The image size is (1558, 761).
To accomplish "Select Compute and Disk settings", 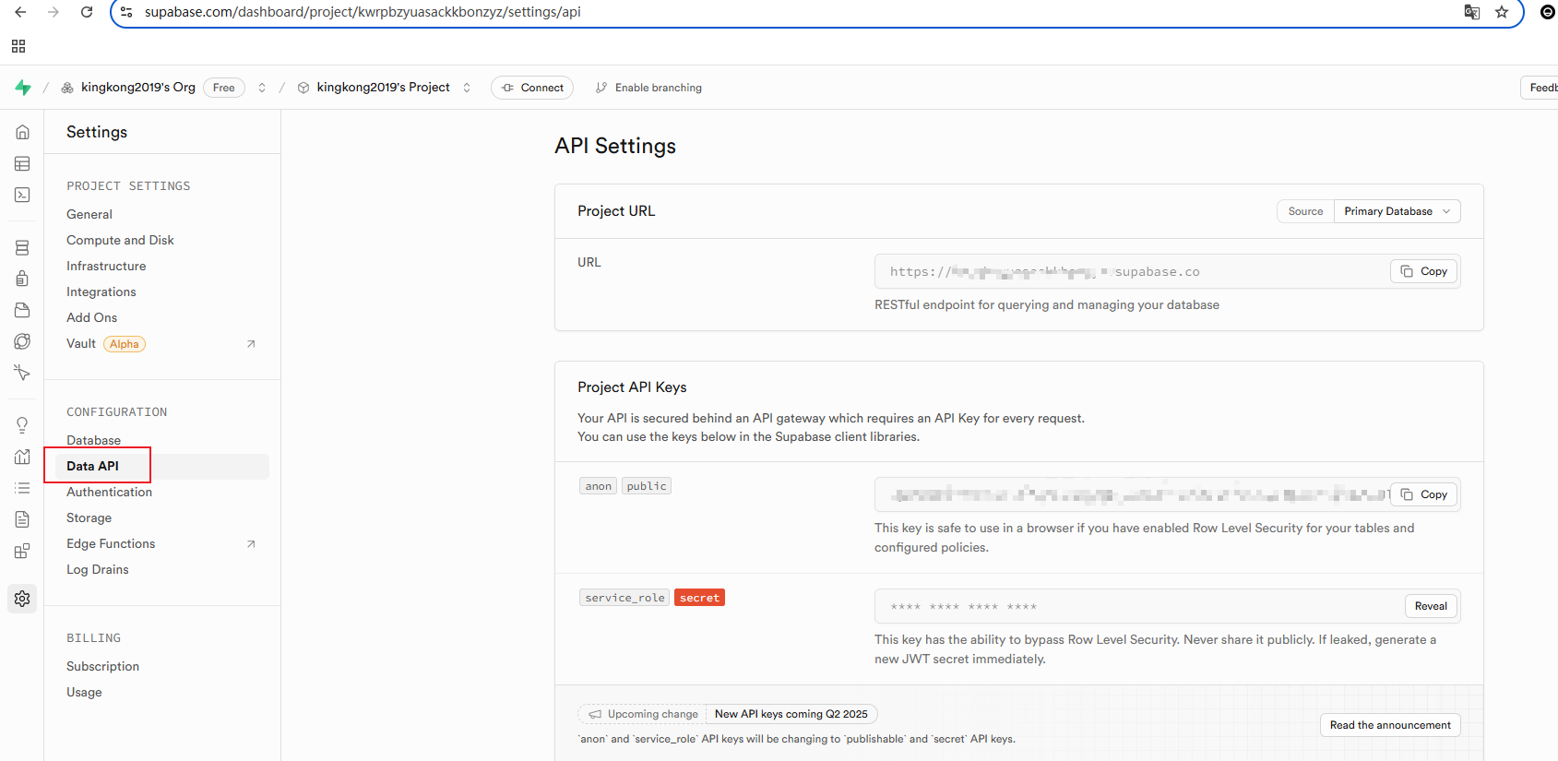I will click(x=120, y=240).
